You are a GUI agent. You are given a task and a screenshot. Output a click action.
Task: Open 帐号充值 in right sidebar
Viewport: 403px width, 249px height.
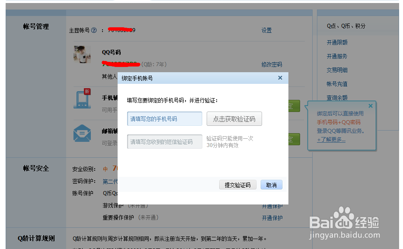click(x=337, y=84)
